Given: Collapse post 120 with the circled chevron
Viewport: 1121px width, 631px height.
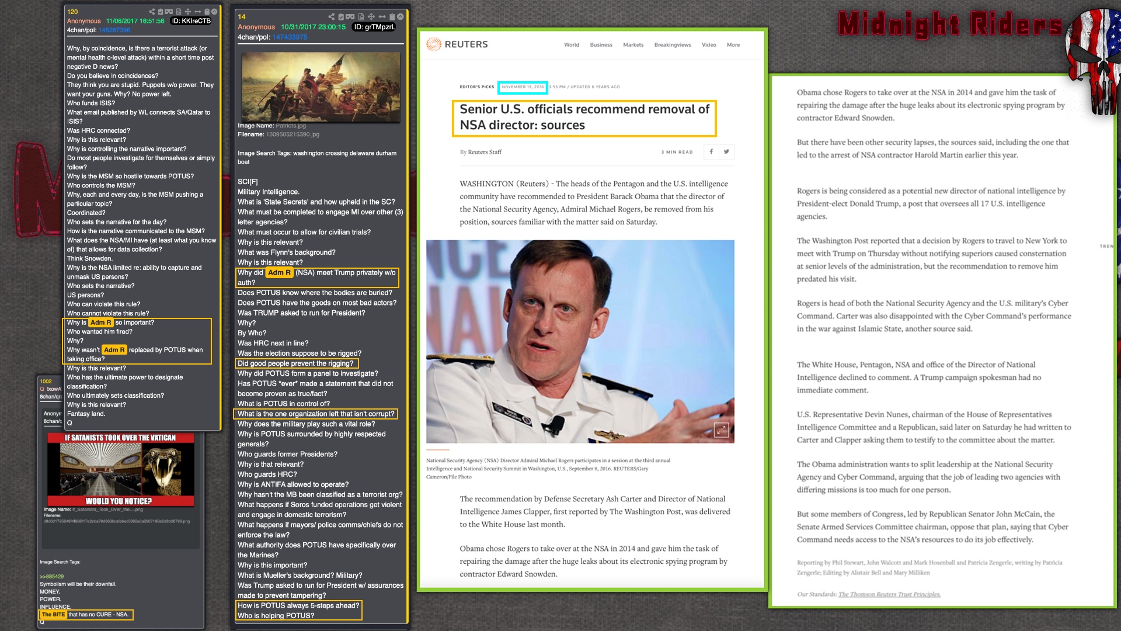Looking at the screenshot, I should click(x=214, y=12).
